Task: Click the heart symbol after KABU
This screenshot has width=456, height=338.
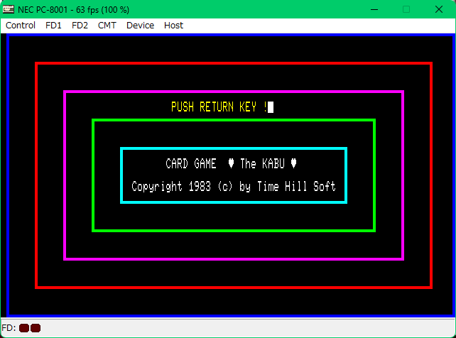Action: pyautogui.click(x=294, y=163)
